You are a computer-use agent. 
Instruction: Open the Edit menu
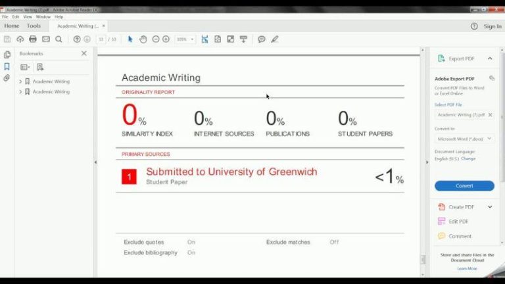16,16
